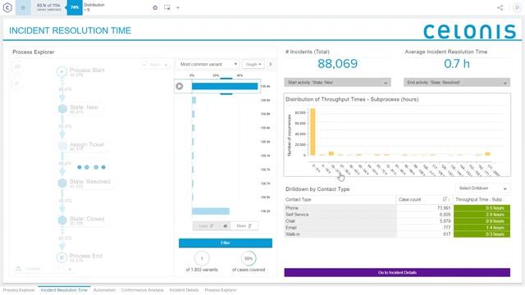This screenshot has height=295, width=525.
Task: Open the End activity State: Resolved dropdown
Action: (457, 82)
